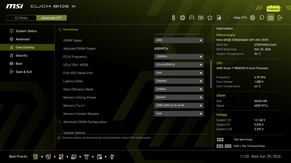Image resolution: width=291 pixels, height=163 pixels.
Task: Click the floppy disk boot priority icon
Action: click(99, 157)
